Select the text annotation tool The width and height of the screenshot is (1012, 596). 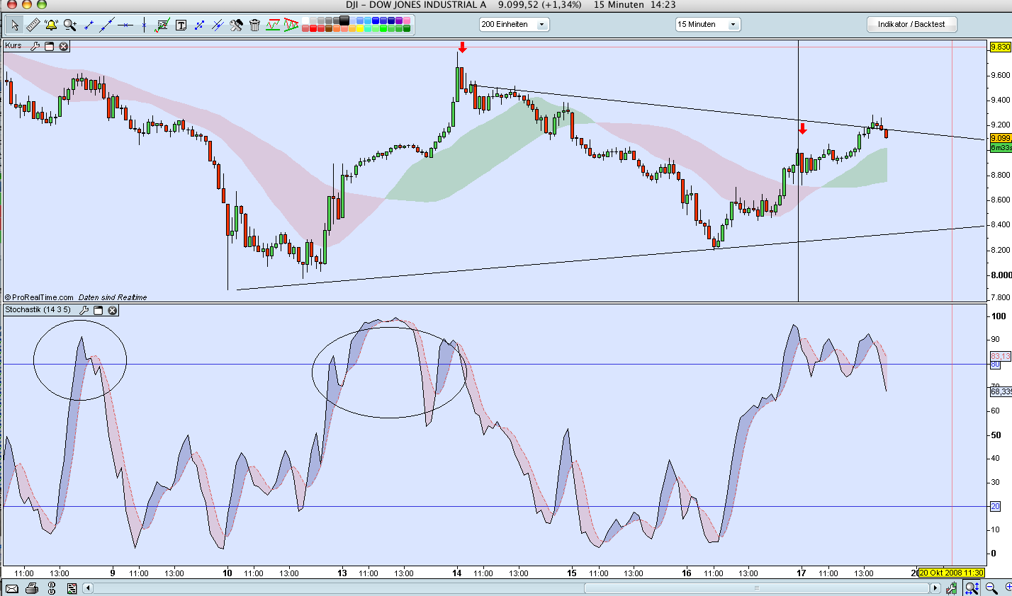(181, 25)
